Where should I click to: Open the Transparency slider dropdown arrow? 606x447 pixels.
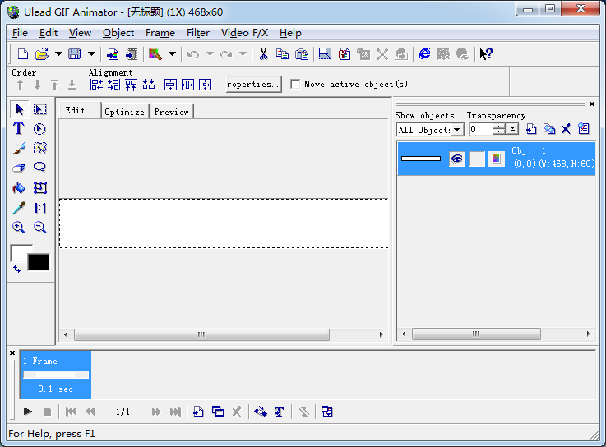click(513, 130)
